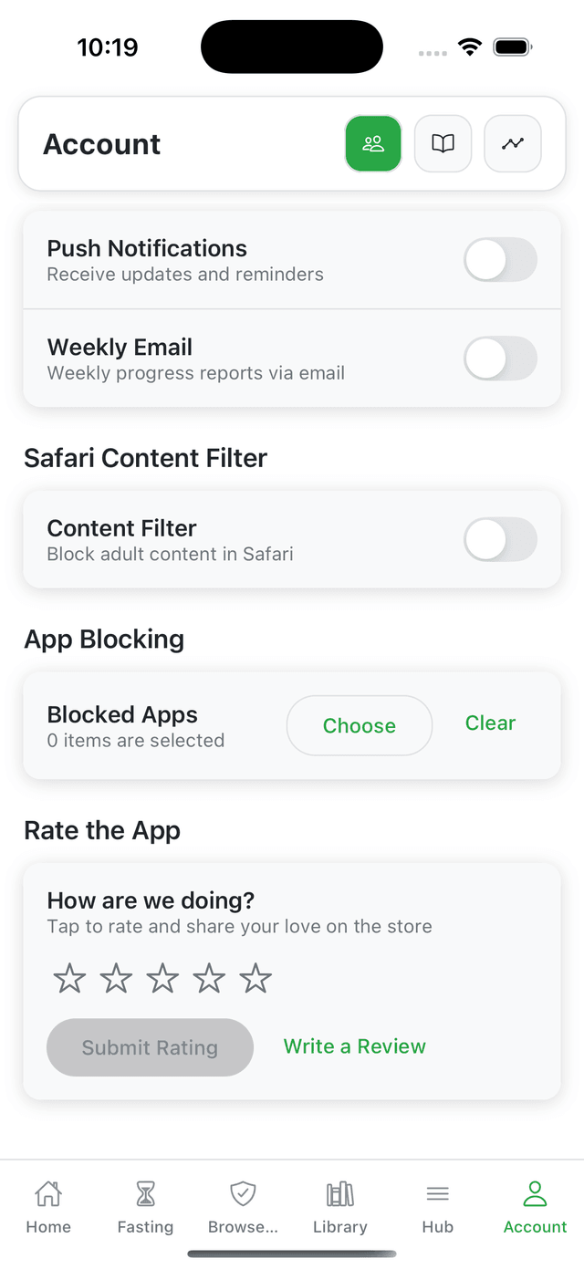Go to the Library tab
This screenshot has height=1269, width=584.
tap(340, 1204)
